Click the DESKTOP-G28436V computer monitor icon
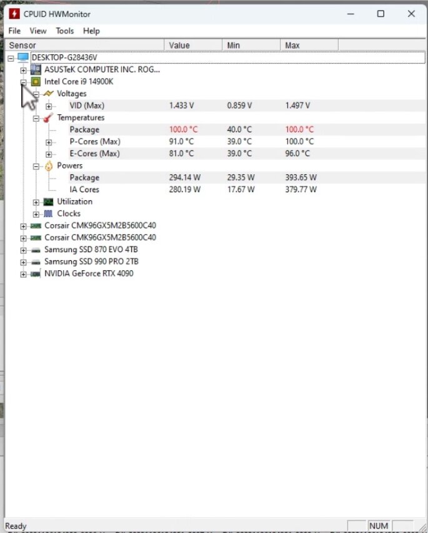The image size is (428, 533). 23,57
